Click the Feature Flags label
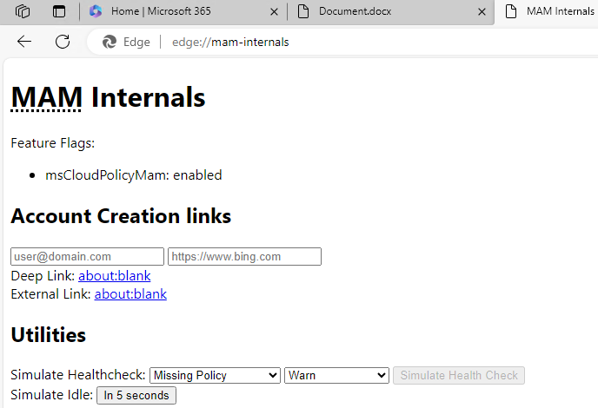598x408 pixels. (x=53, y=143)
